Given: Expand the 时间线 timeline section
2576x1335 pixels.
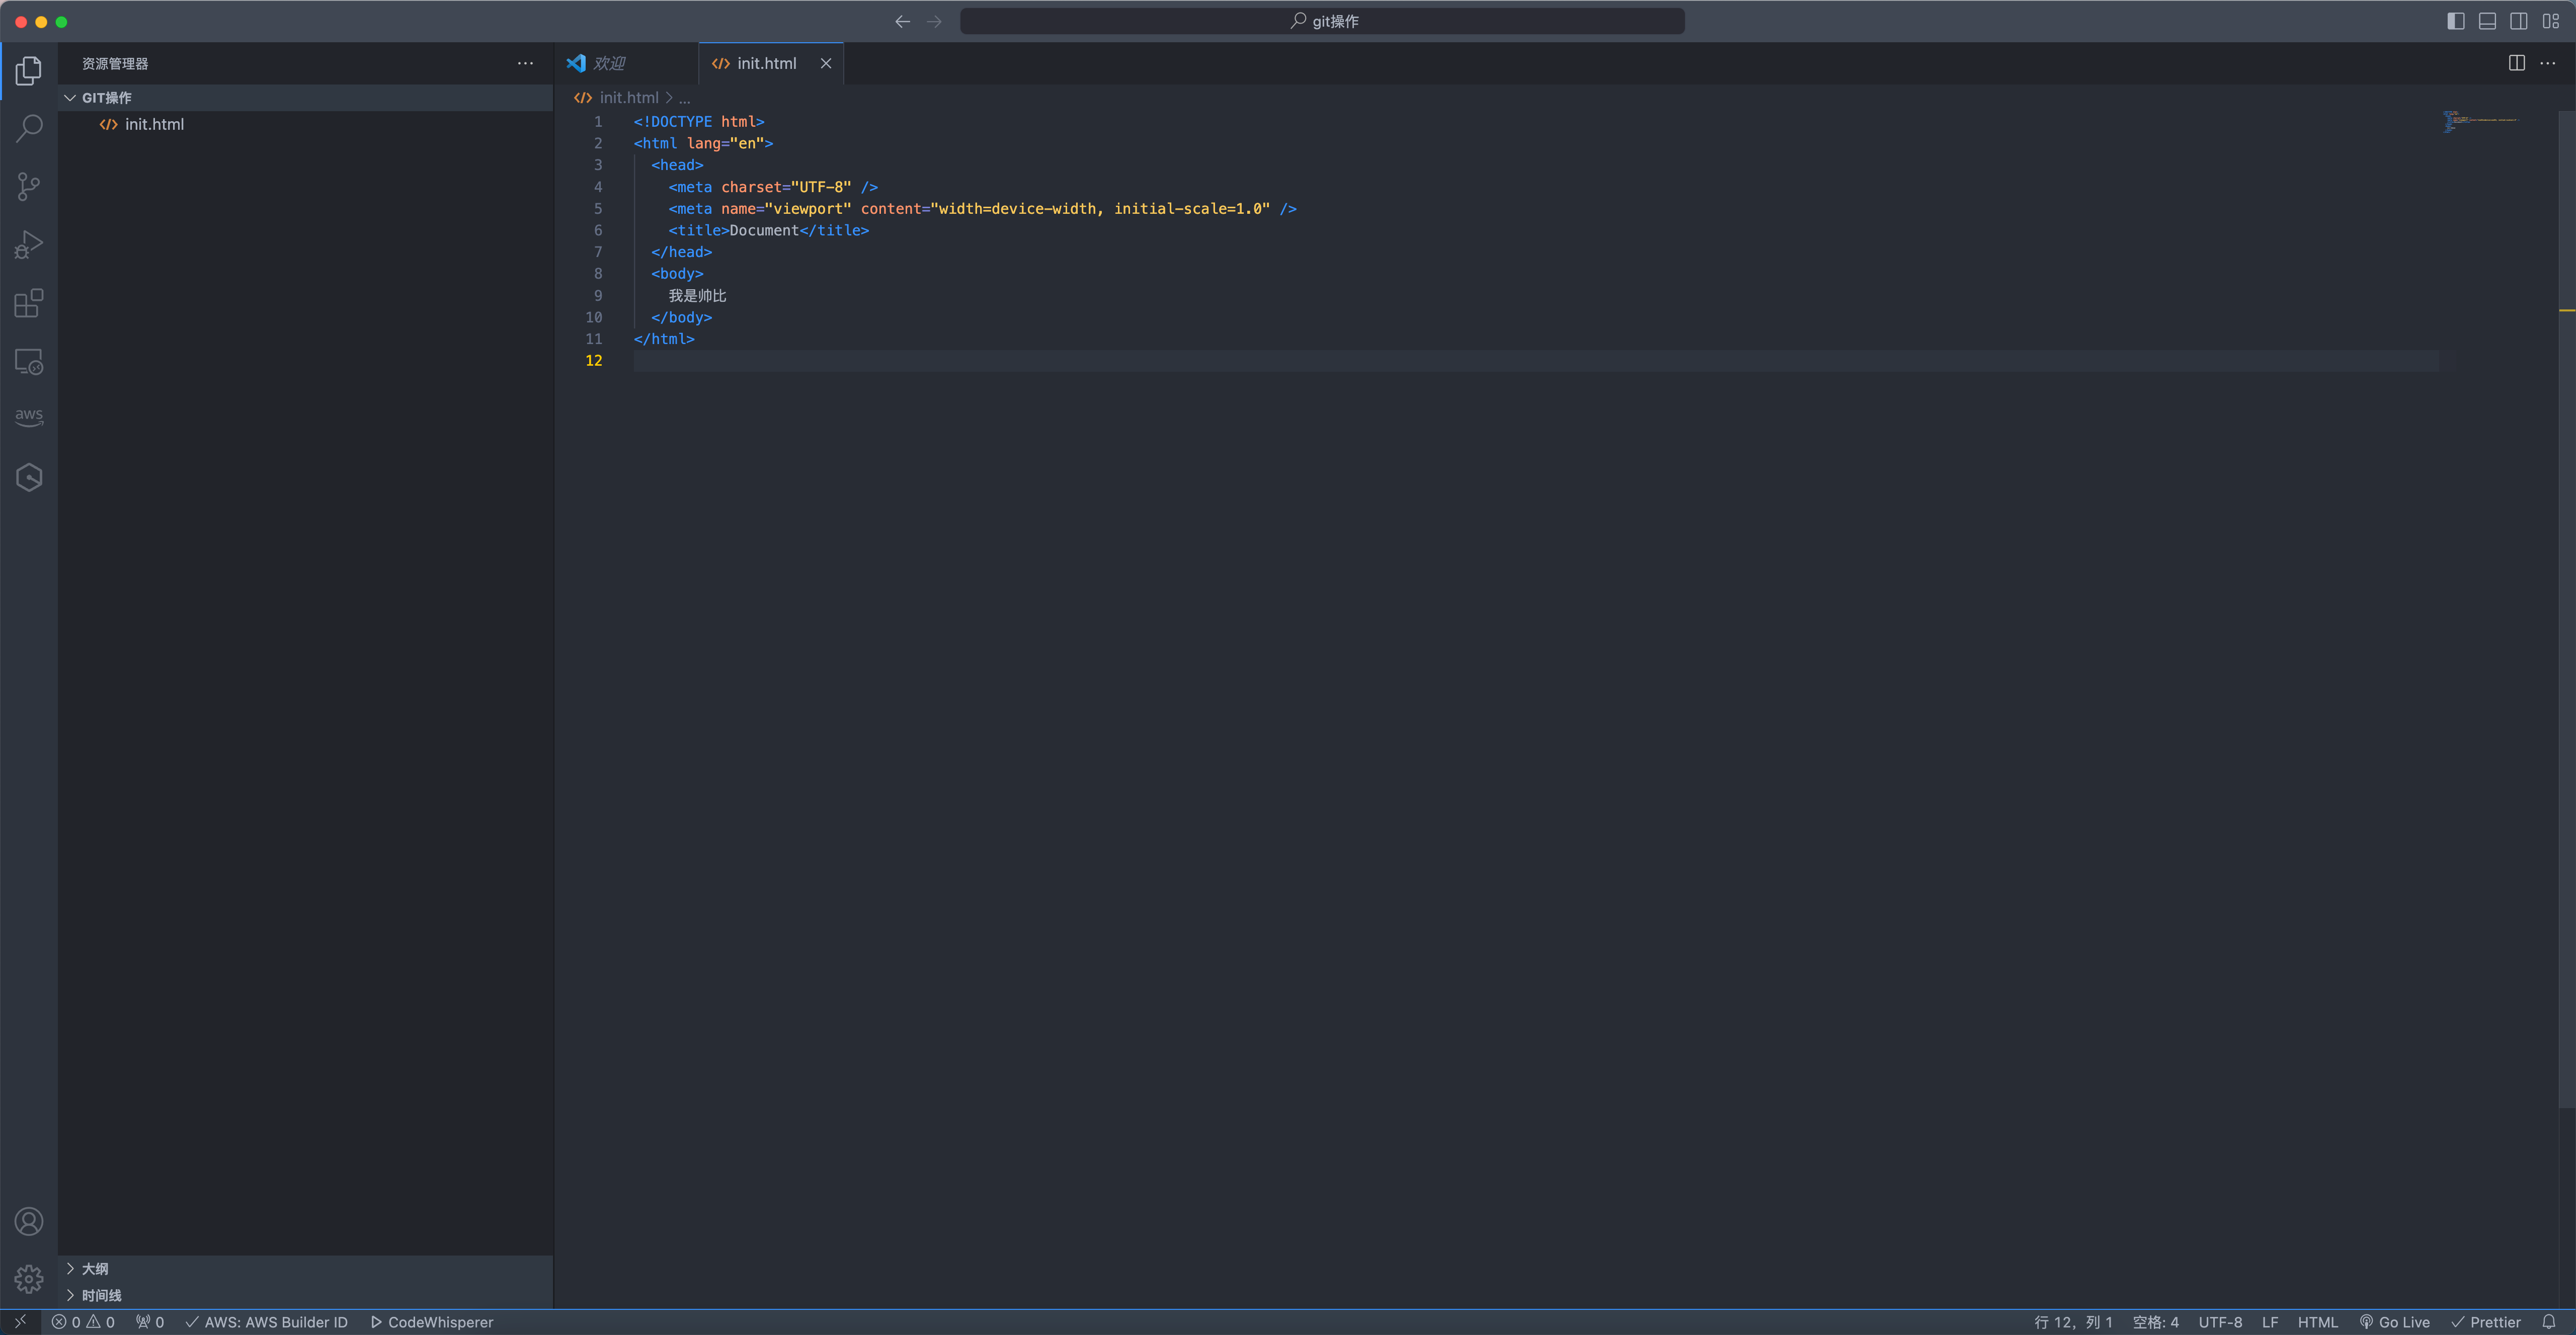Looking at the screenshot, I should pos(305,1295).
